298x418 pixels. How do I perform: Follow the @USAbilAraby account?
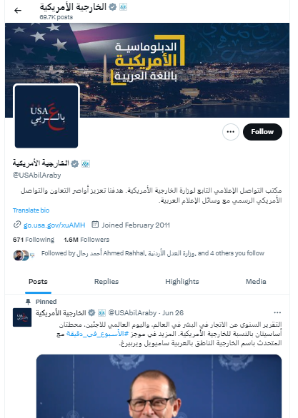click(x=262, y=132)
